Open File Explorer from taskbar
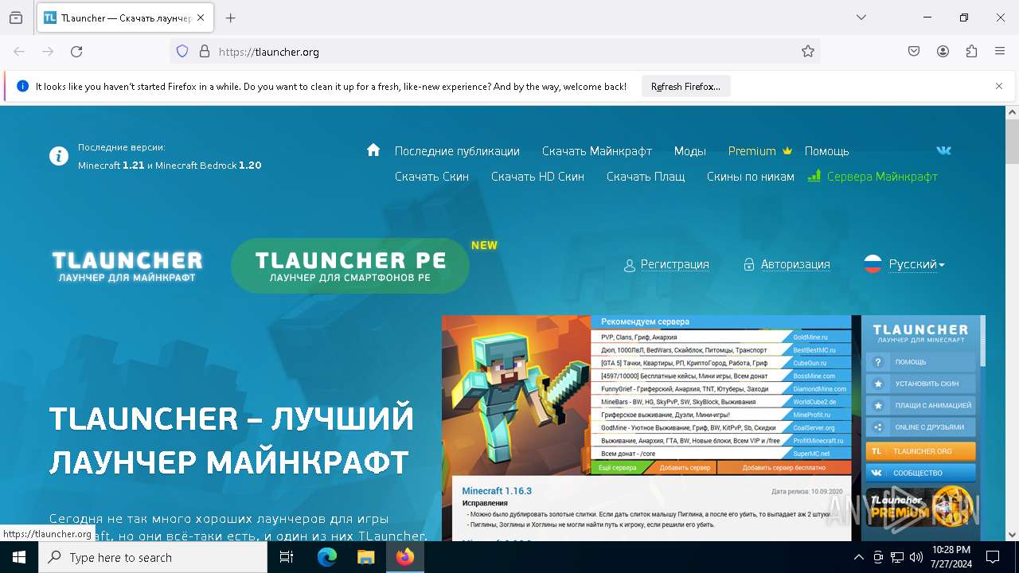Image resolution: width=1019 pixels, height=573 pixels. coord(365,557)
